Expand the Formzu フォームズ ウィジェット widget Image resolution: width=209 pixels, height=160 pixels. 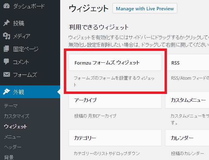click(x=115, y=62)
